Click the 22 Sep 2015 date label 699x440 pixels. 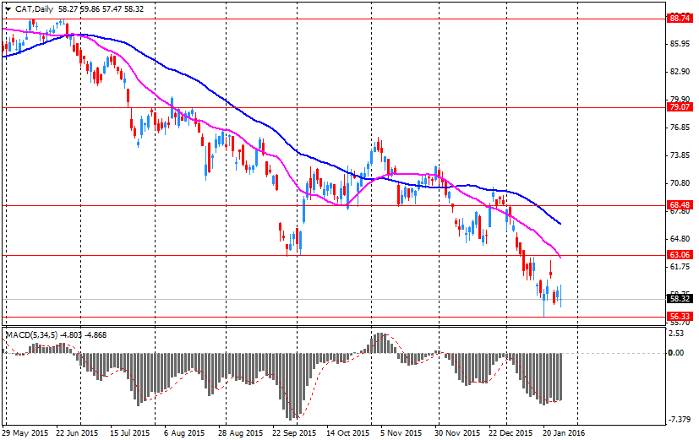[294, 433]
